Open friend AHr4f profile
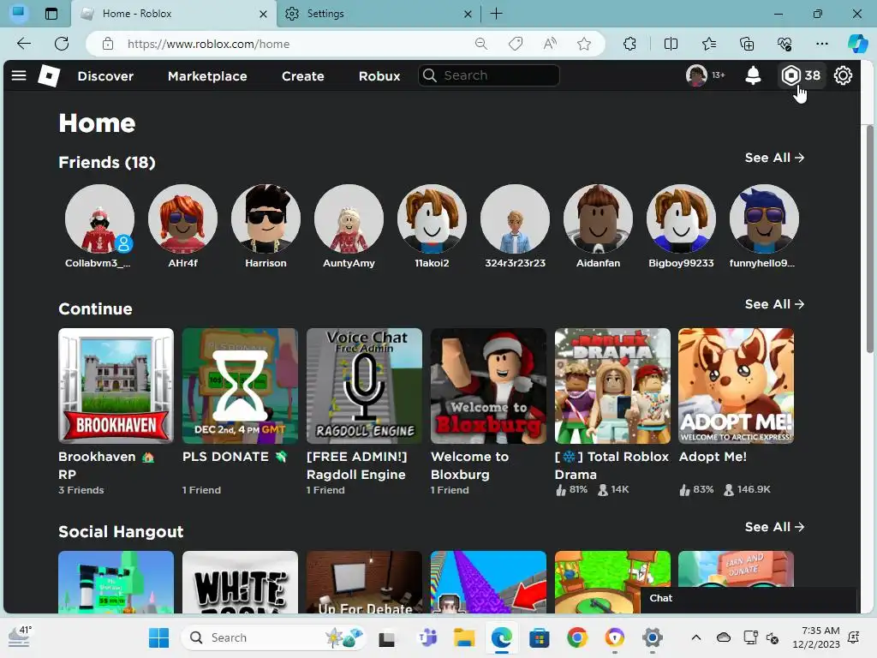The width and height of the screenshot is (877, 658). (x=183, y=218)
